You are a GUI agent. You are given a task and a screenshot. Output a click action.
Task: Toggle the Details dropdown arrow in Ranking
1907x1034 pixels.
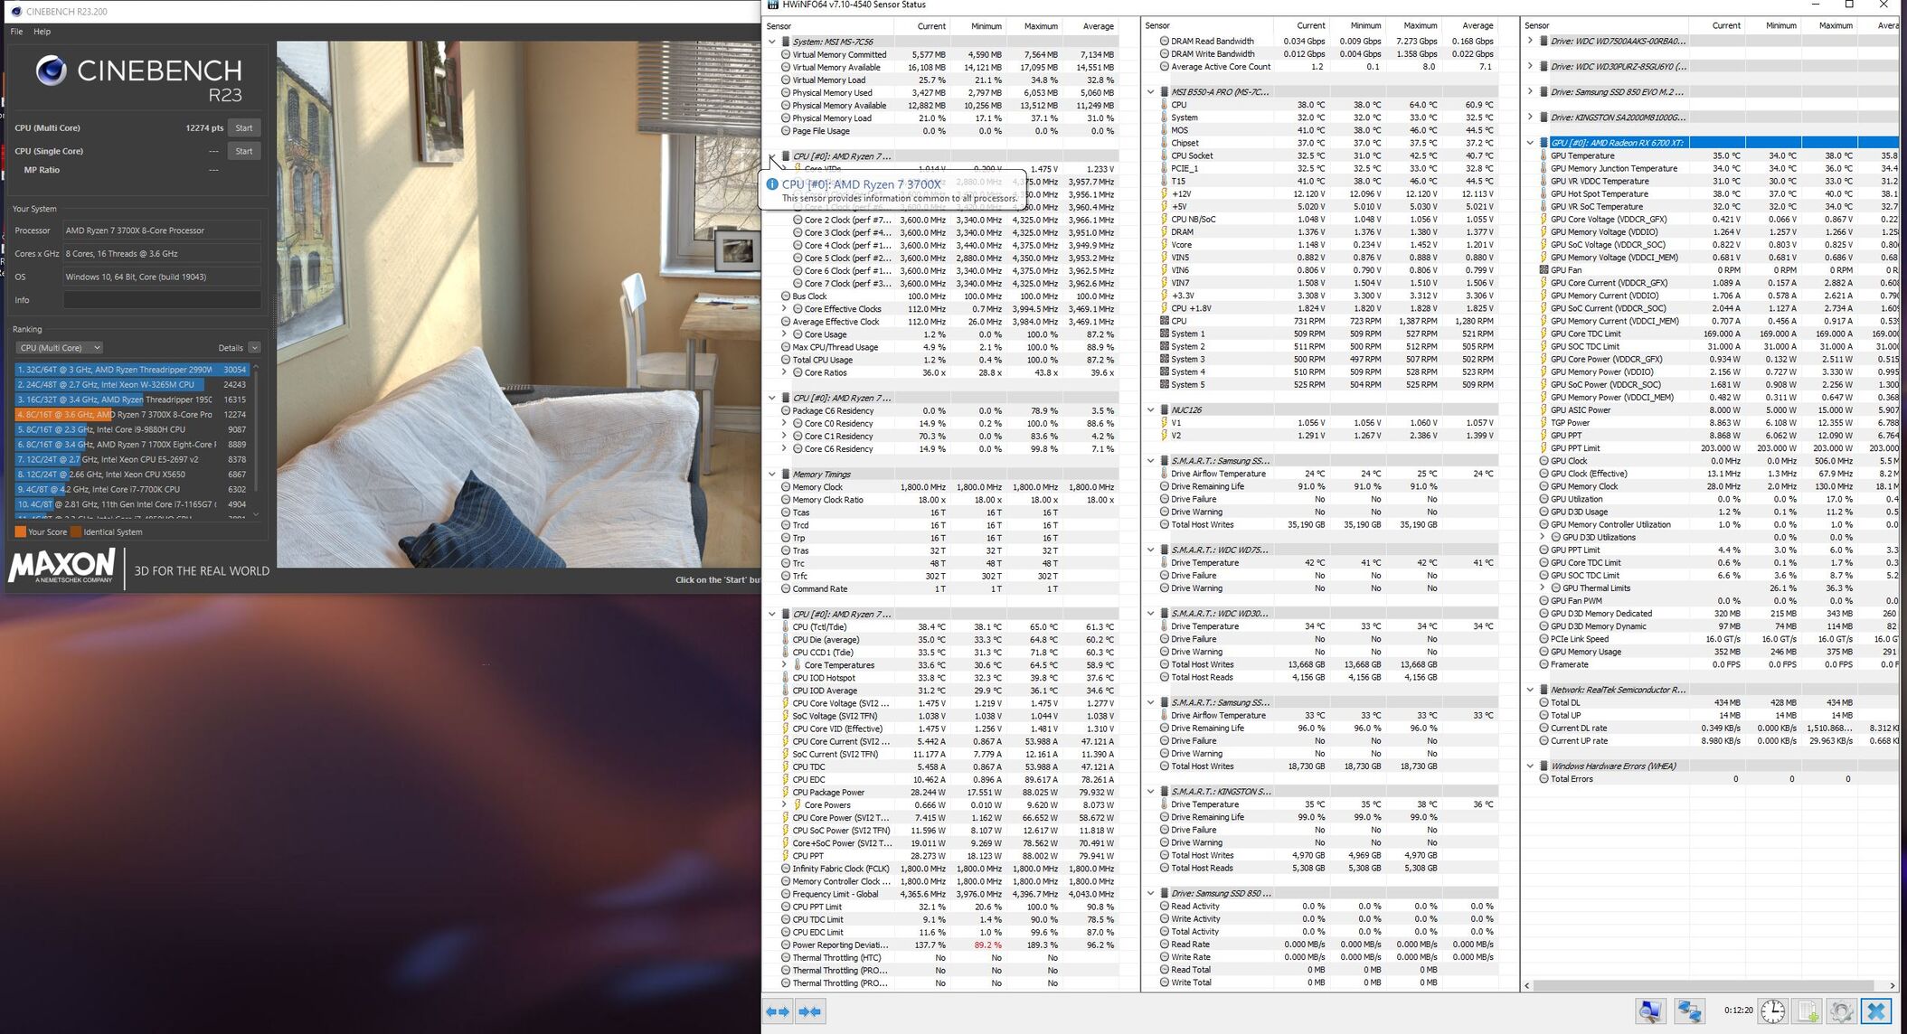tap(254, 348)
